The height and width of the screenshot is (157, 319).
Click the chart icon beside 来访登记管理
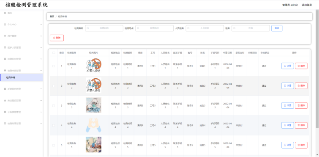point(5,100)
